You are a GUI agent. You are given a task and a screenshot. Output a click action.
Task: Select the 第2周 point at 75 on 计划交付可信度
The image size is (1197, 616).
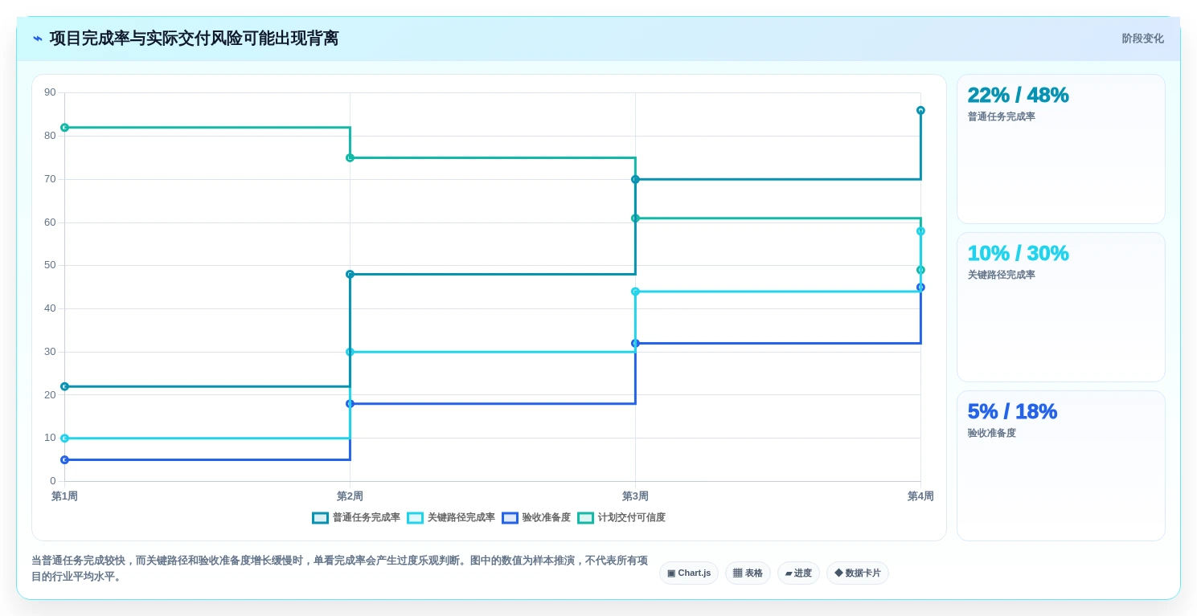(350, 157)
